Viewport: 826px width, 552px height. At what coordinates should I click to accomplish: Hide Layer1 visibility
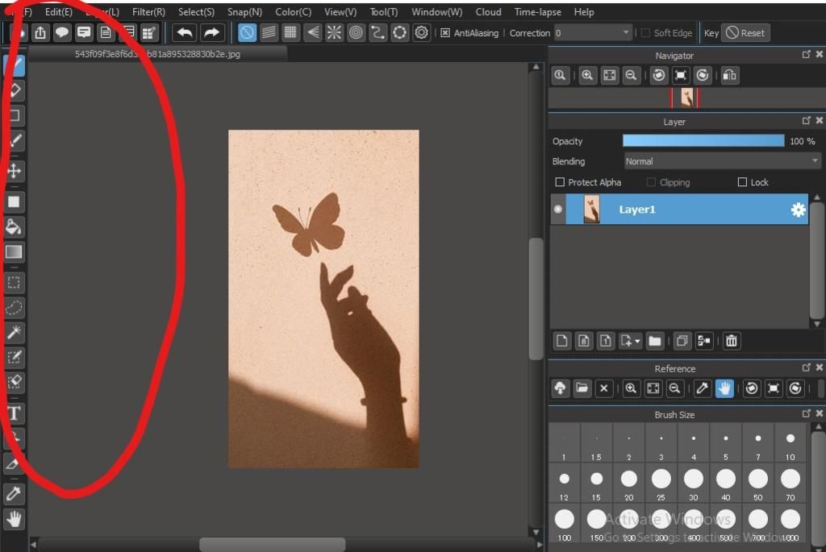tap(558, 210)
